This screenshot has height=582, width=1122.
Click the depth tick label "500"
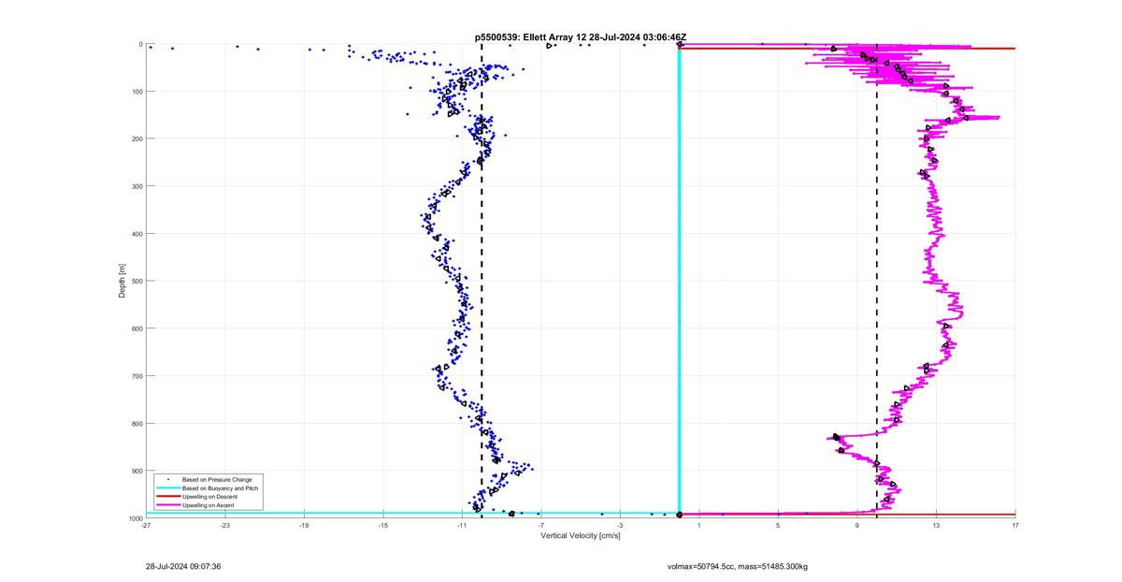coord(137,281)
